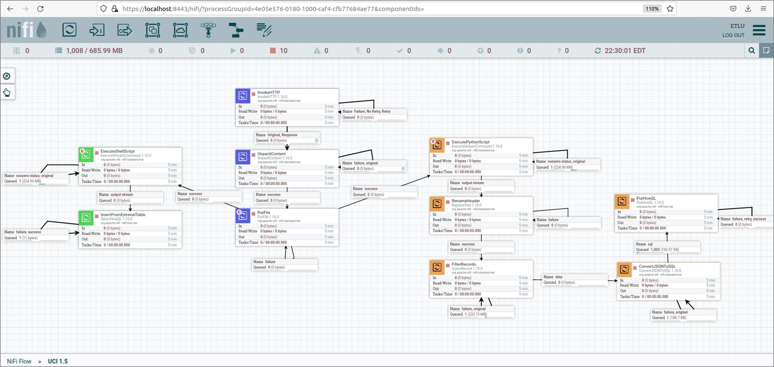Click the Input Port toolbar icon
Image resolution: width=774 pixels, height=367 pixels.
point(97,30)
